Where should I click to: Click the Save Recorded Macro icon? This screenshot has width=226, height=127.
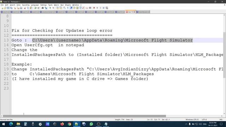coord(107,8)
